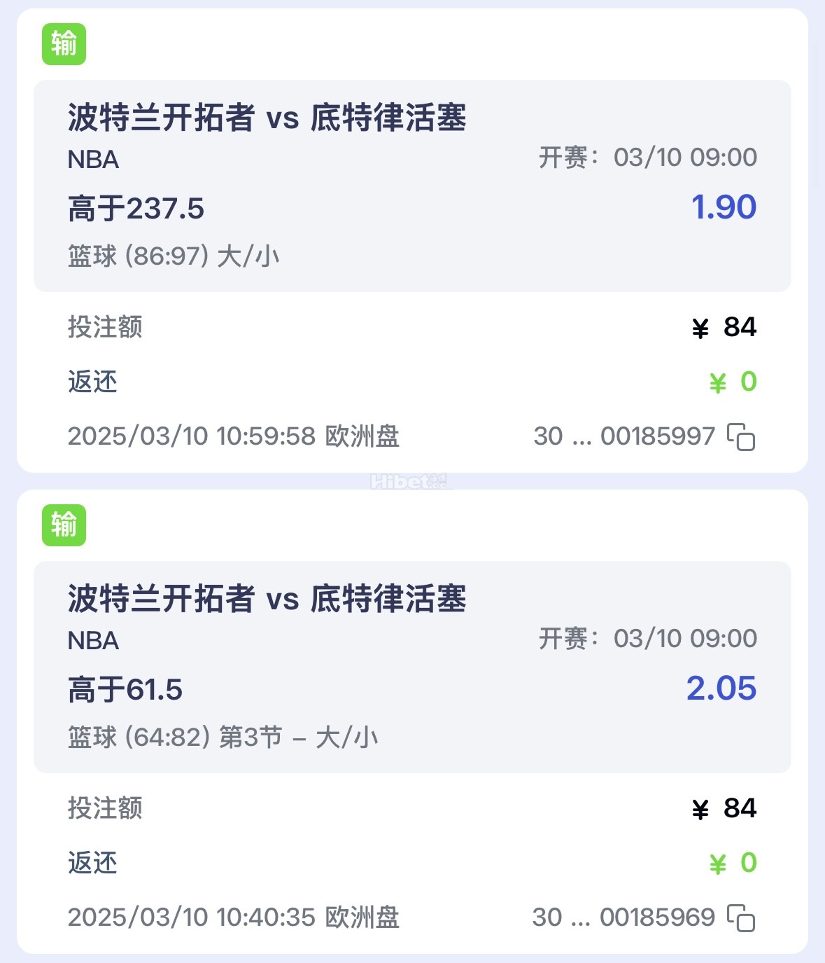Select the 2.05 odds value
This screenshot has height=963, width=825.
click(x=721, y=688)
